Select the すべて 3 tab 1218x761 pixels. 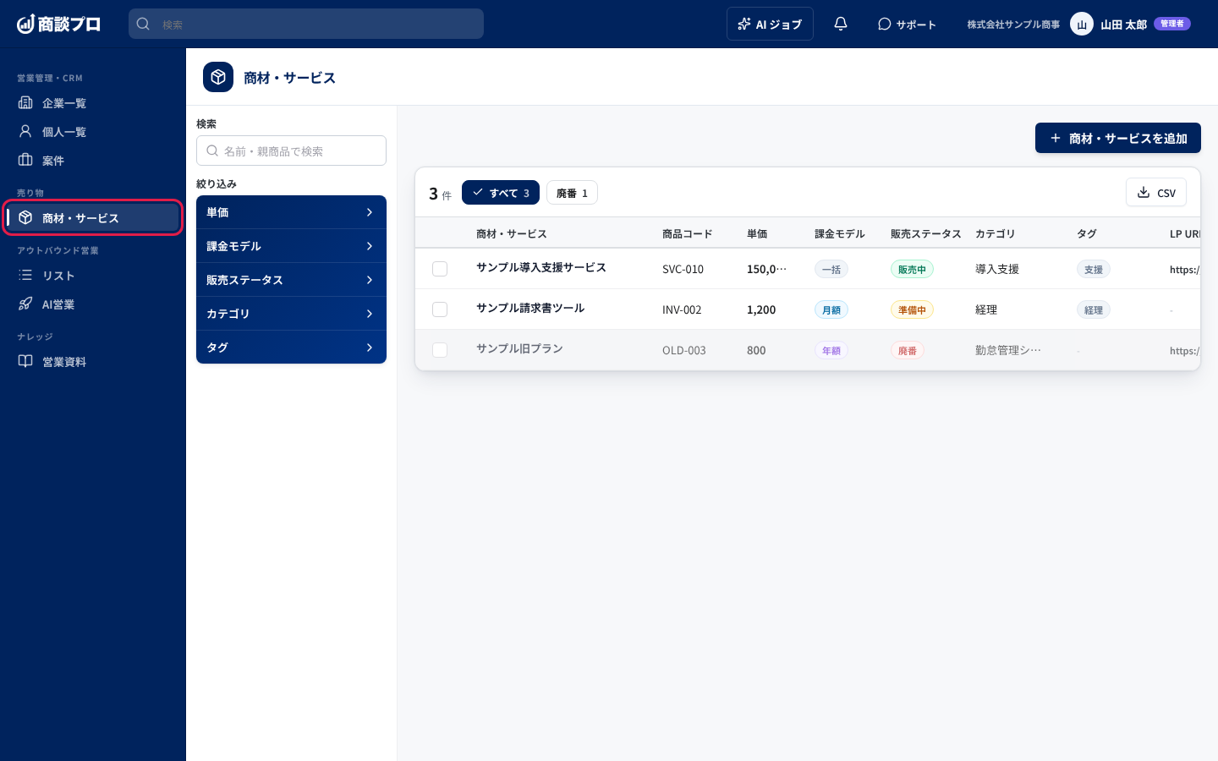pos(501,193)
